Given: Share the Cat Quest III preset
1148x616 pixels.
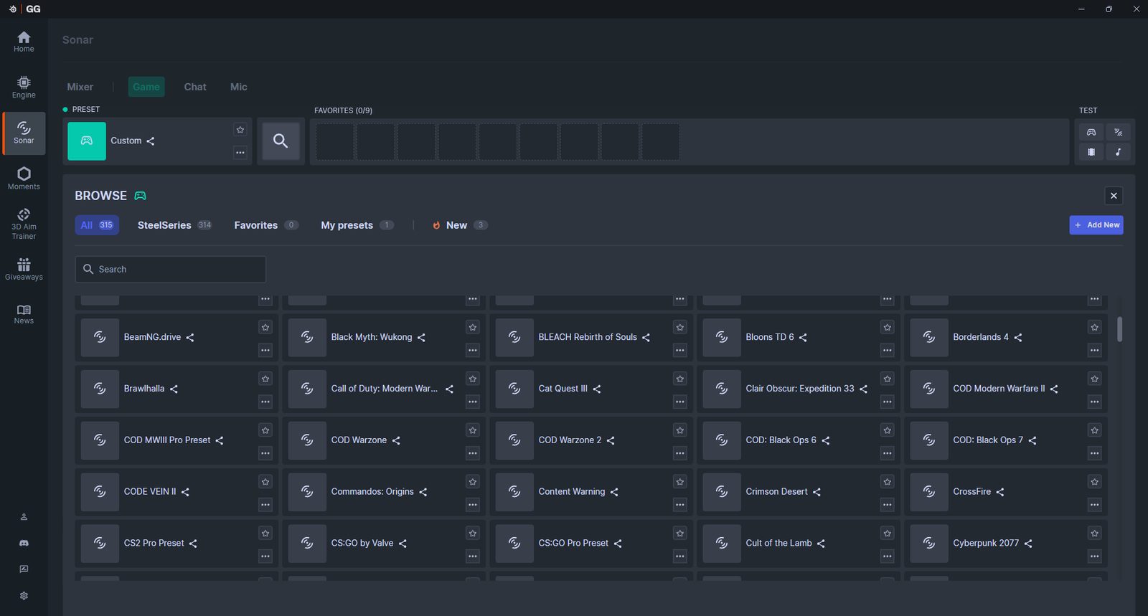Looking at the screenshot, I should [x=597, y=389].
